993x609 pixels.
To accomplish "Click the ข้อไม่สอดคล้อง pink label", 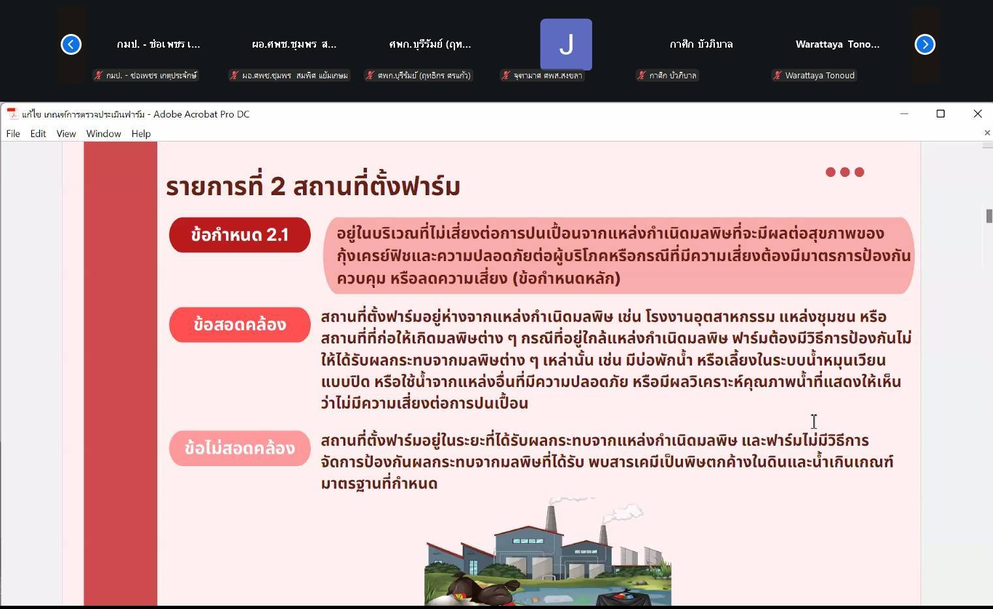I will click(240, 448).
